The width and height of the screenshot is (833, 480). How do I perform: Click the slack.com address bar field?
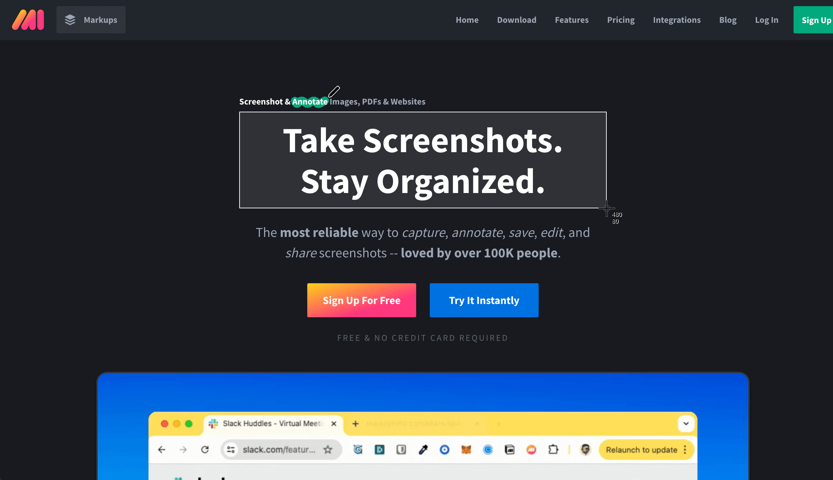point(279,450)
